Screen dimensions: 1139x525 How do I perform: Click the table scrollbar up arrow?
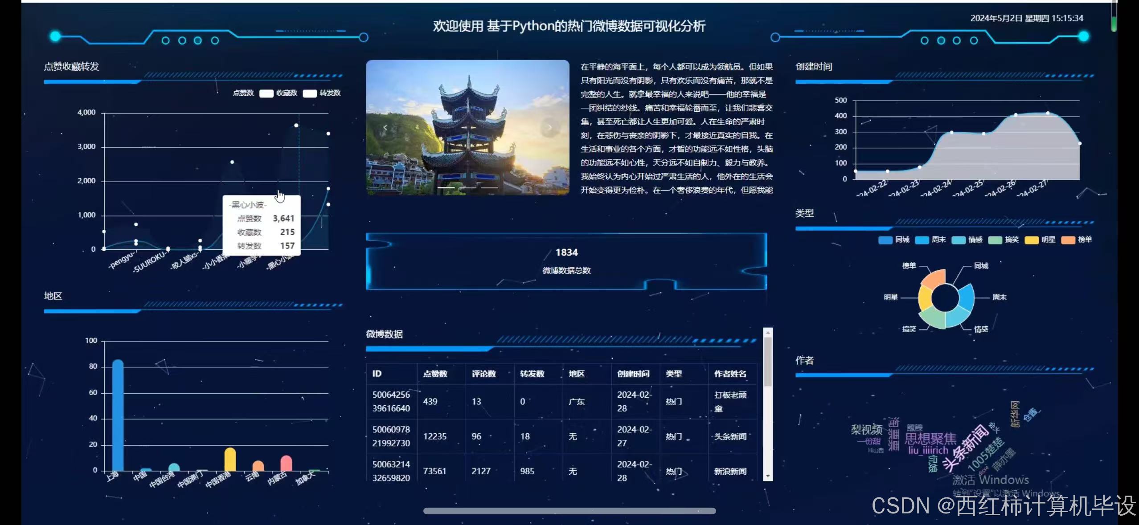(x=767, y=333)
